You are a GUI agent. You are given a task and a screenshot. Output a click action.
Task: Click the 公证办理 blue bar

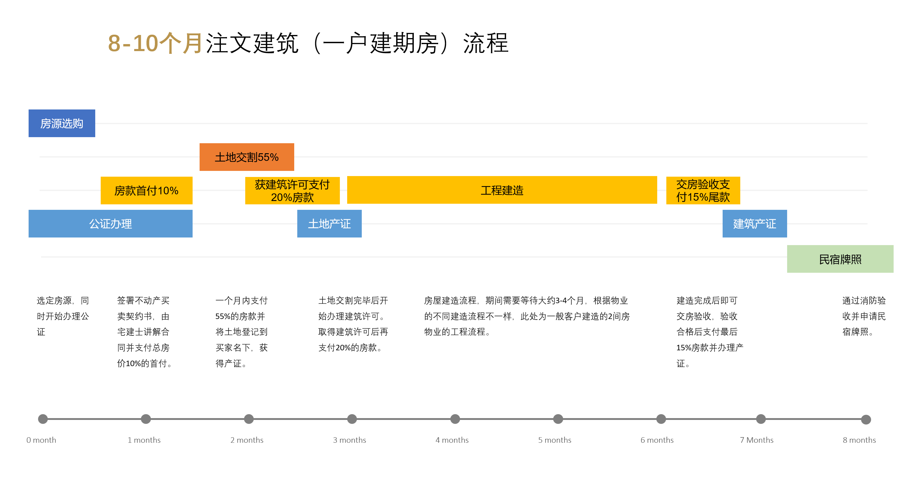(x=110, y=223)
